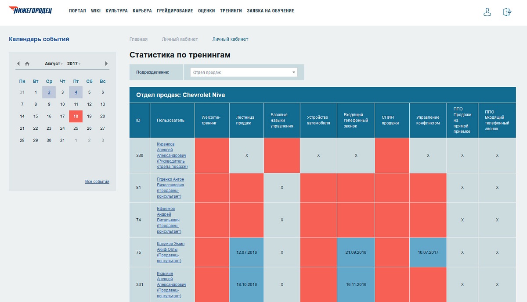
Task: Open events for underlined date 4
Action: 76,92
